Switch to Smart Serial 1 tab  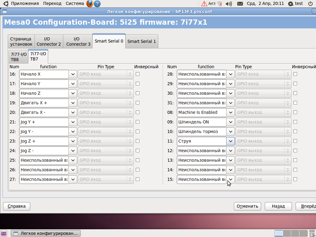coord(141,41)
